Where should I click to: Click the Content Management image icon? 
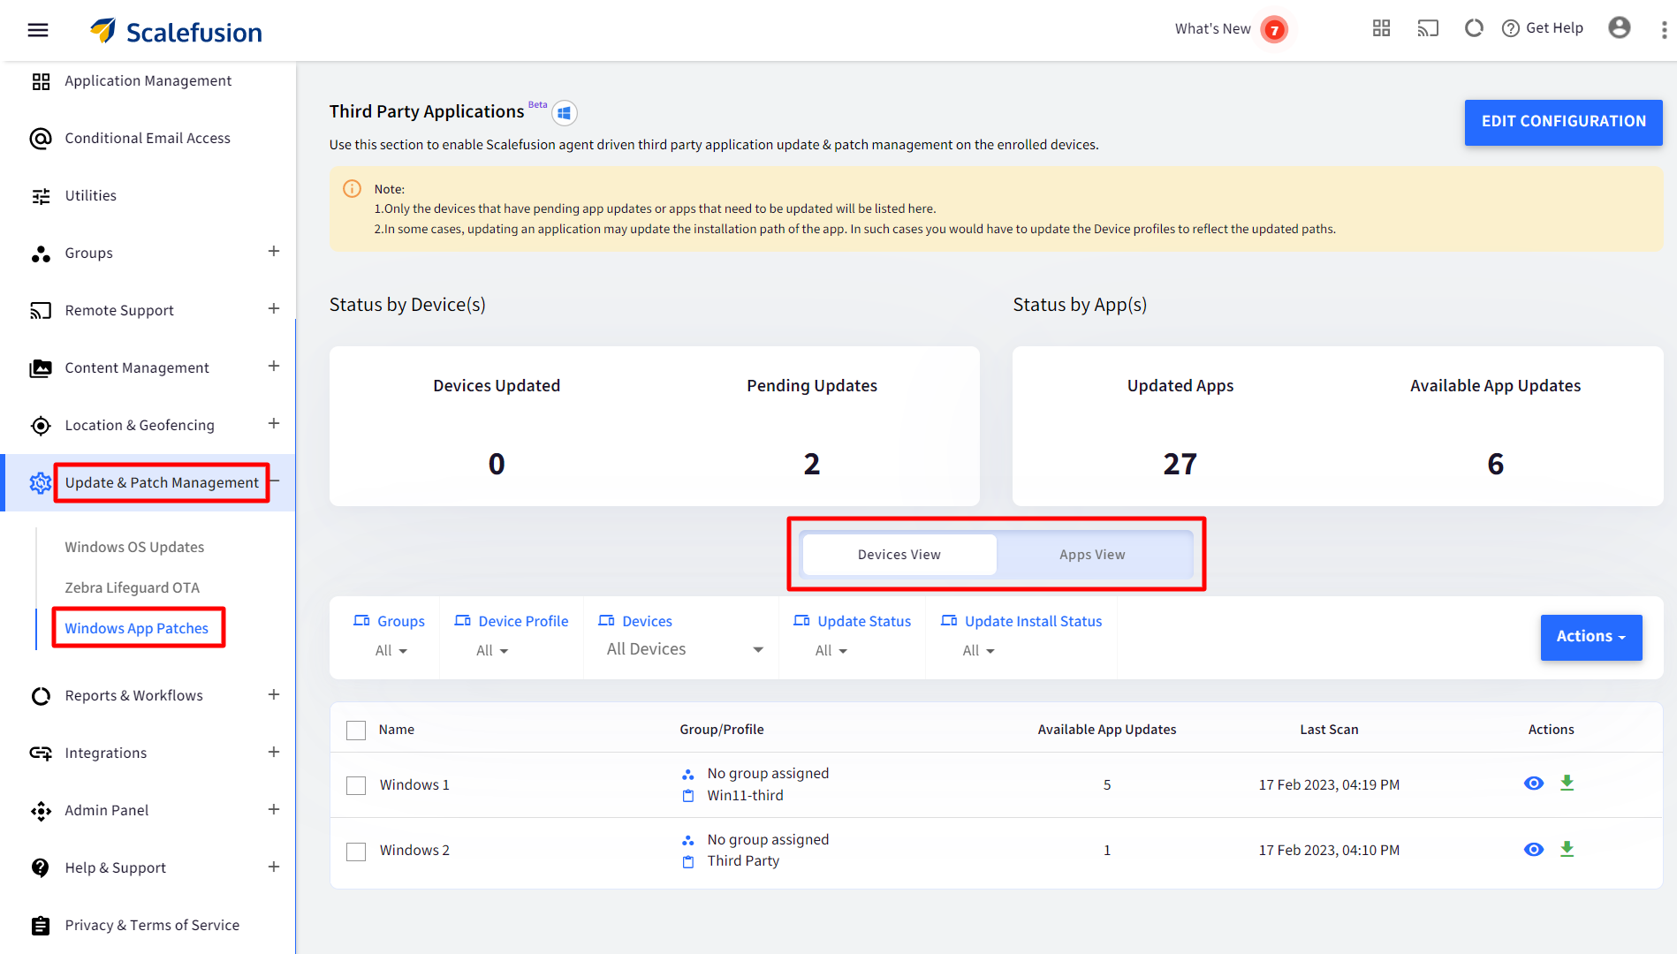coord(41,368)
